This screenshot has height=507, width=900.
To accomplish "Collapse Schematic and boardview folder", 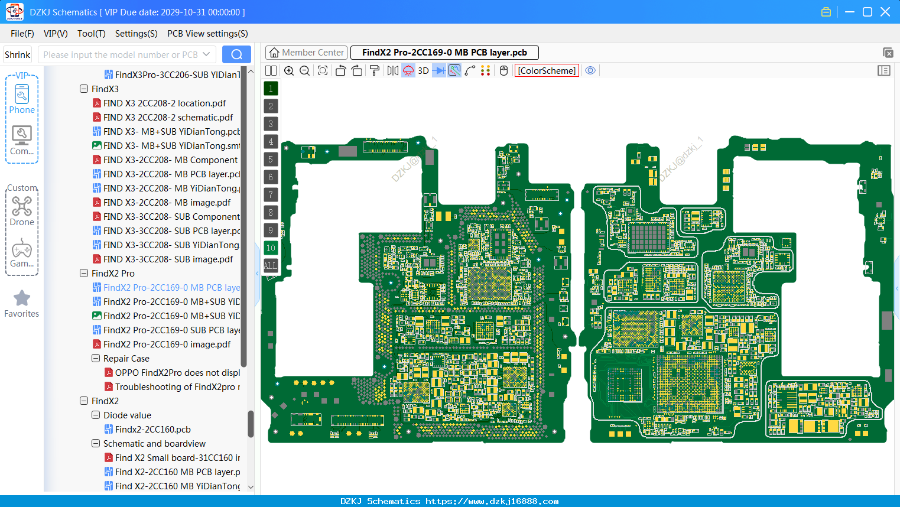I will point(96,443).
